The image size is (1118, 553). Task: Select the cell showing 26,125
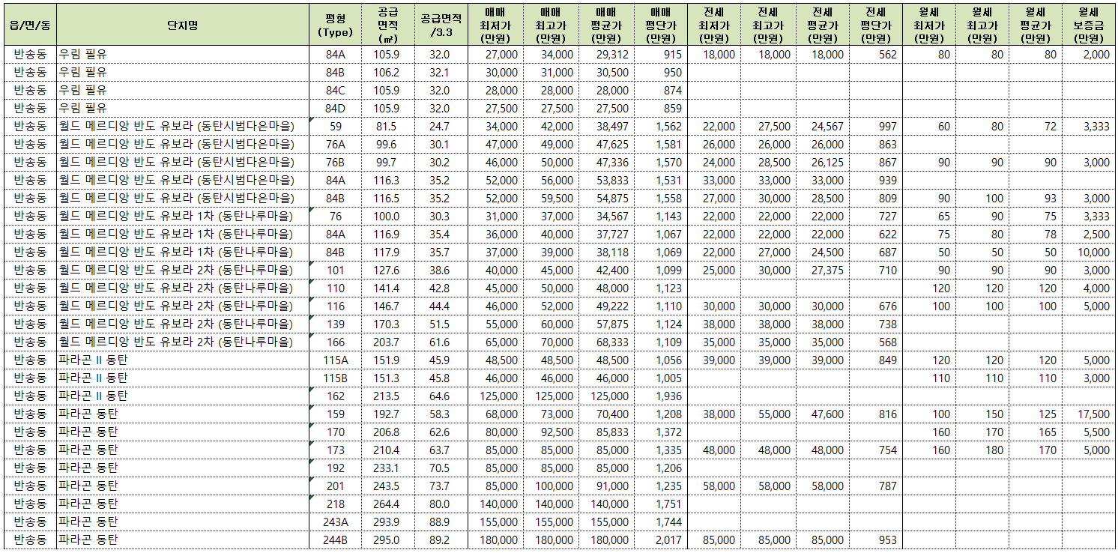(x=822, y=163)
